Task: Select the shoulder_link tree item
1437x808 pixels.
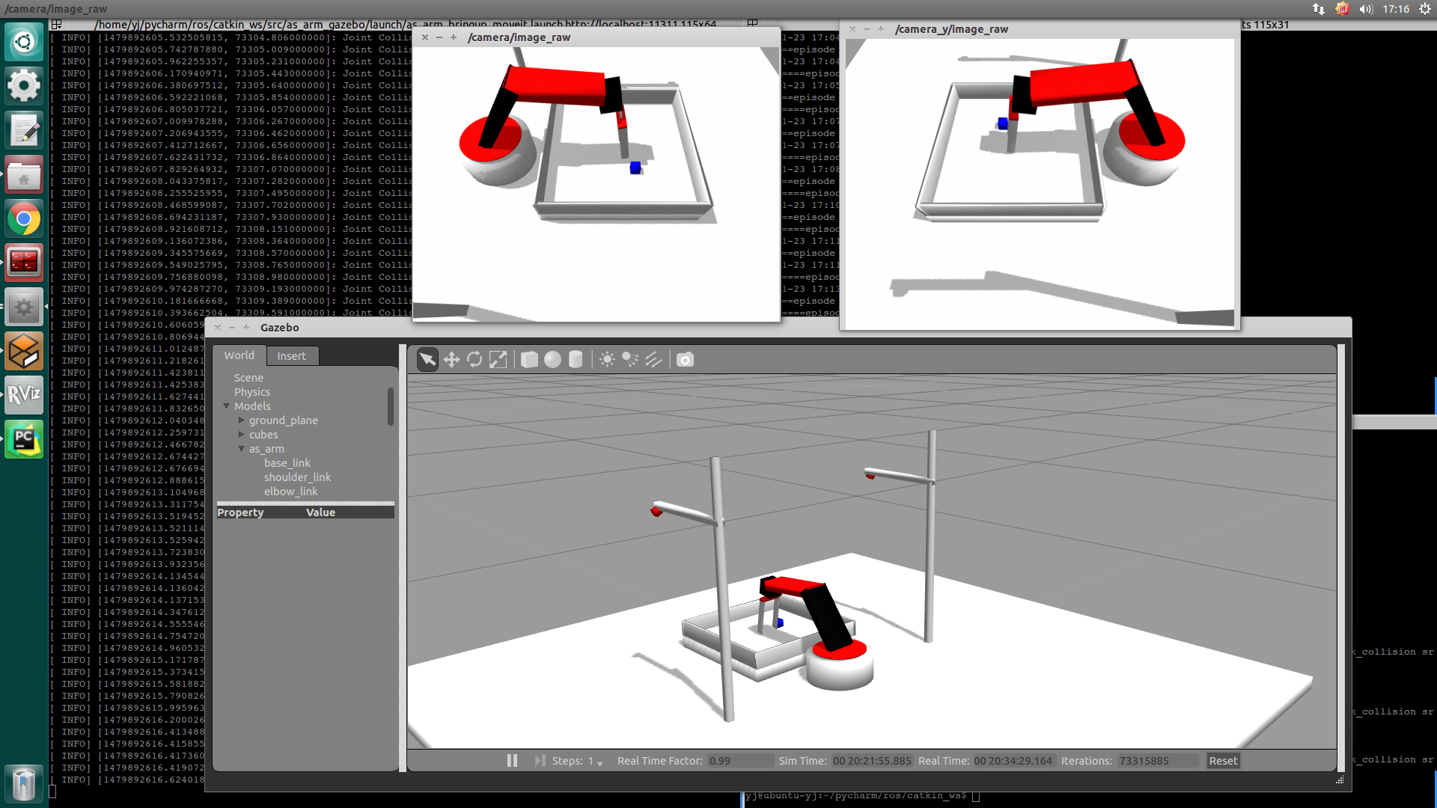Action: tap(297, 477)
